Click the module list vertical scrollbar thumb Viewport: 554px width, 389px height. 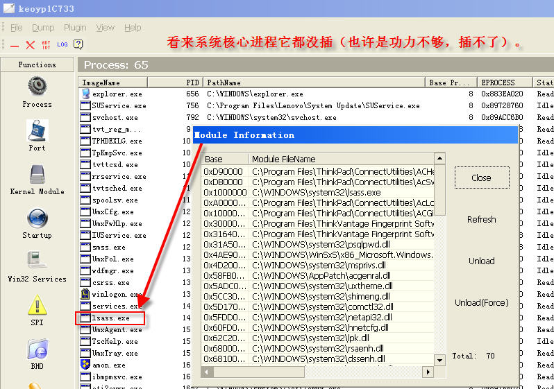[439, 189]
